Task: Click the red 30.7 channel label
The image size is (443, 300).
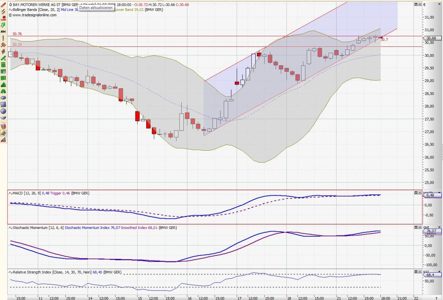Action: click(x=384, y=39)
